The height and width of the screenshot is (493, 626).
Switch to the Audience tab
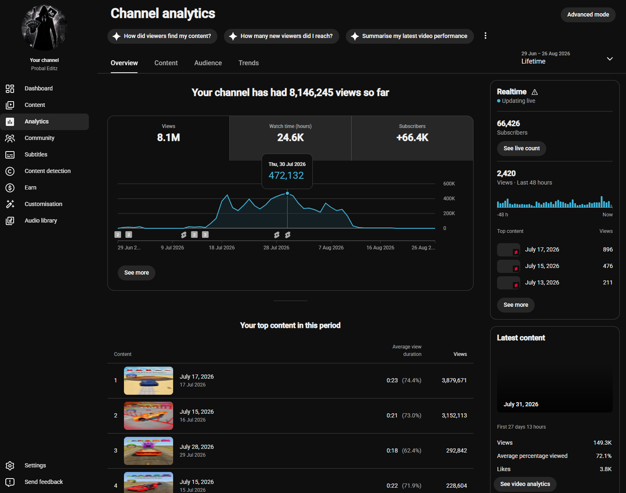pos(208,63)
